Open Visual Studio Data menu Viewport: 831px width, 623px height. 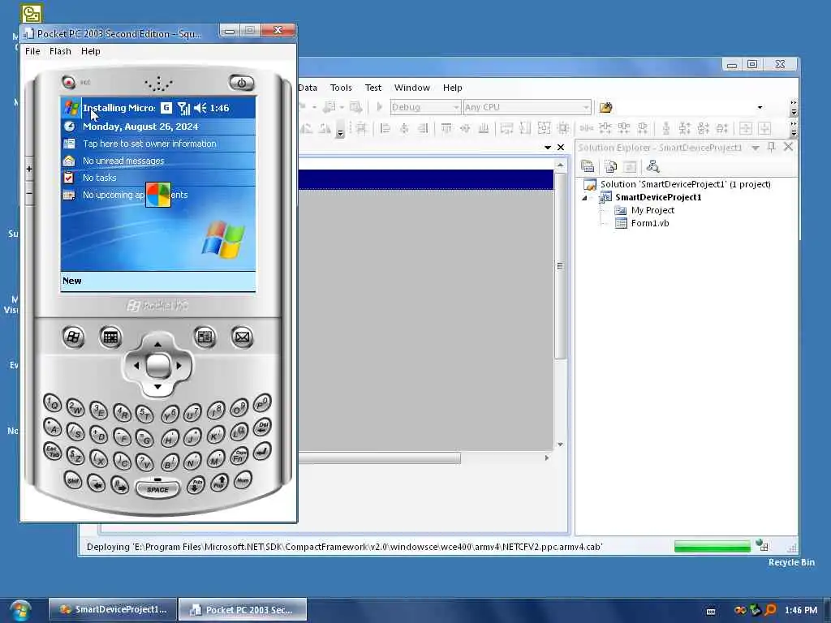tap(308, 88)
